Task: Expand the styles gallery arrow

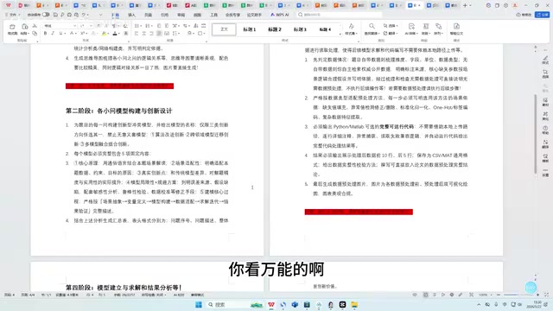Action: click(x=340, y=35)
